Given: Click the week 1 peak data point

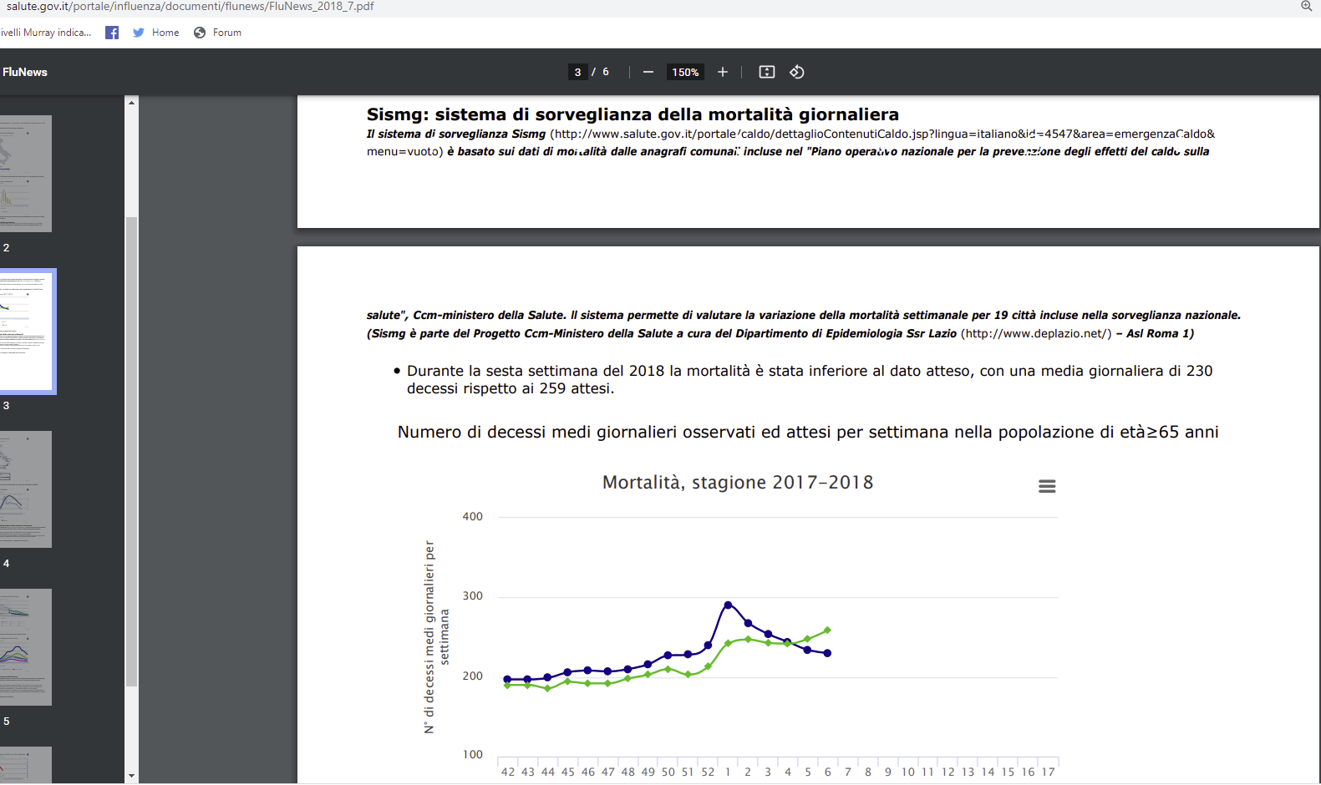Looking at the screenshot, I should pos(728,605).
